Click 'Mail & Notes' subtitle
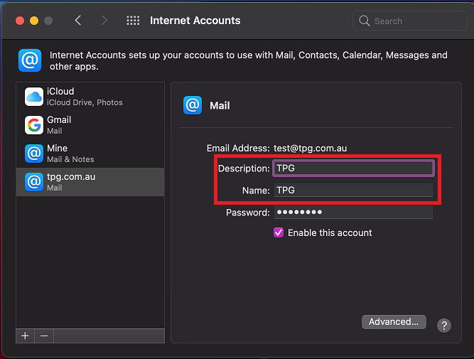Viewport: 474px width, 359px height. pyautogui.click(x=70, y=159)
